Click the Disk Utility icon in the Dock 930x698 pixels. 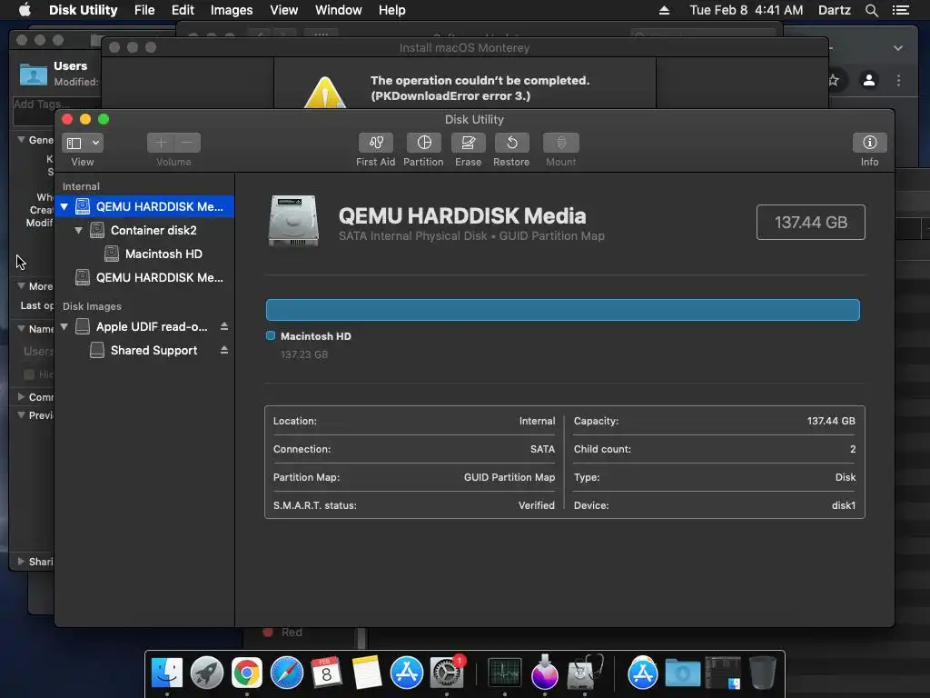click(585, 673)
